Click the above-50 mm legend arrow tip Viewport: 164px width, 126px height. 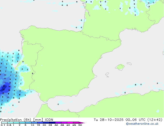coord(82,123)
